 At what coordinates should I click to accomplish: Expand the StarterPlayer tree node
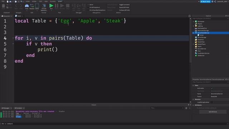pos(194,44)
